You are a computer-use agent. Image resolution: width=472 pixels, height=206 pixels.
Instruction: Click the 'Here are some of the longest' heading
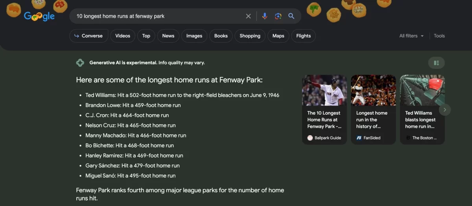(169, 80)
